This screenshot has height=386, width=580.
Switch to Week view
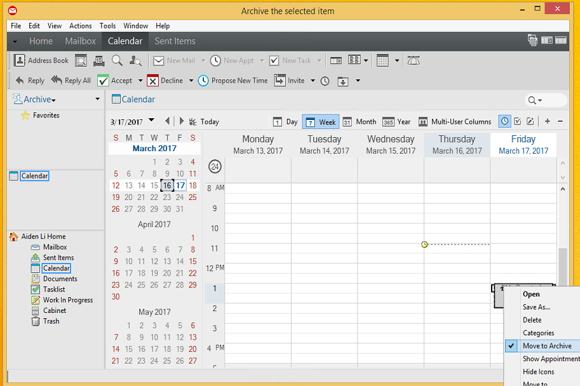[321, 122]
